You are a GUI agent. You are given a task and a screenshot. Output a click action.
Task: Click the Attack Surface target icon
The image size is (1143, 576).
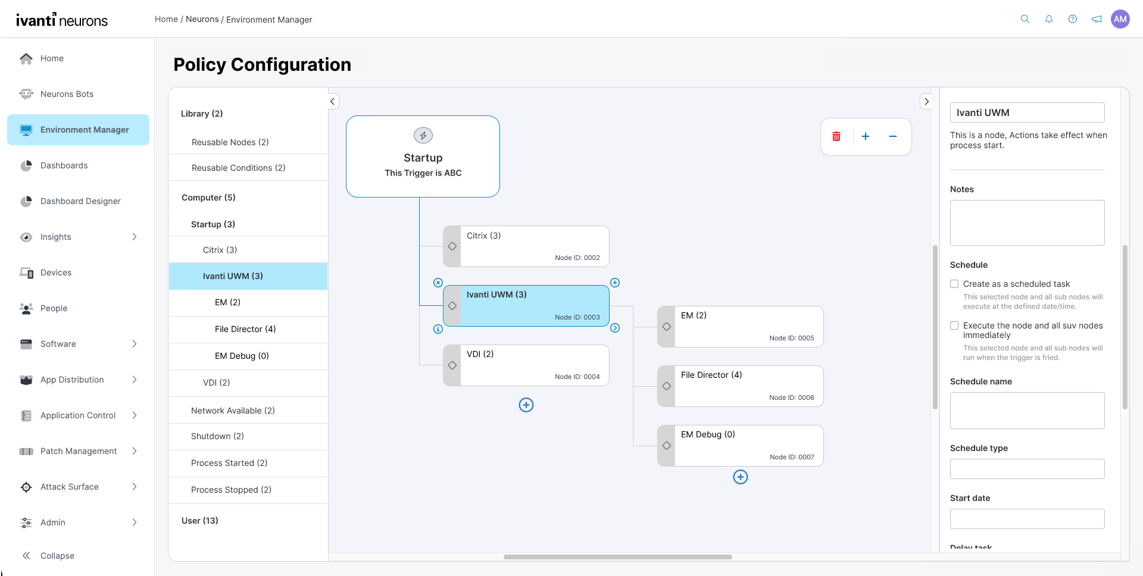pos(26,487)
